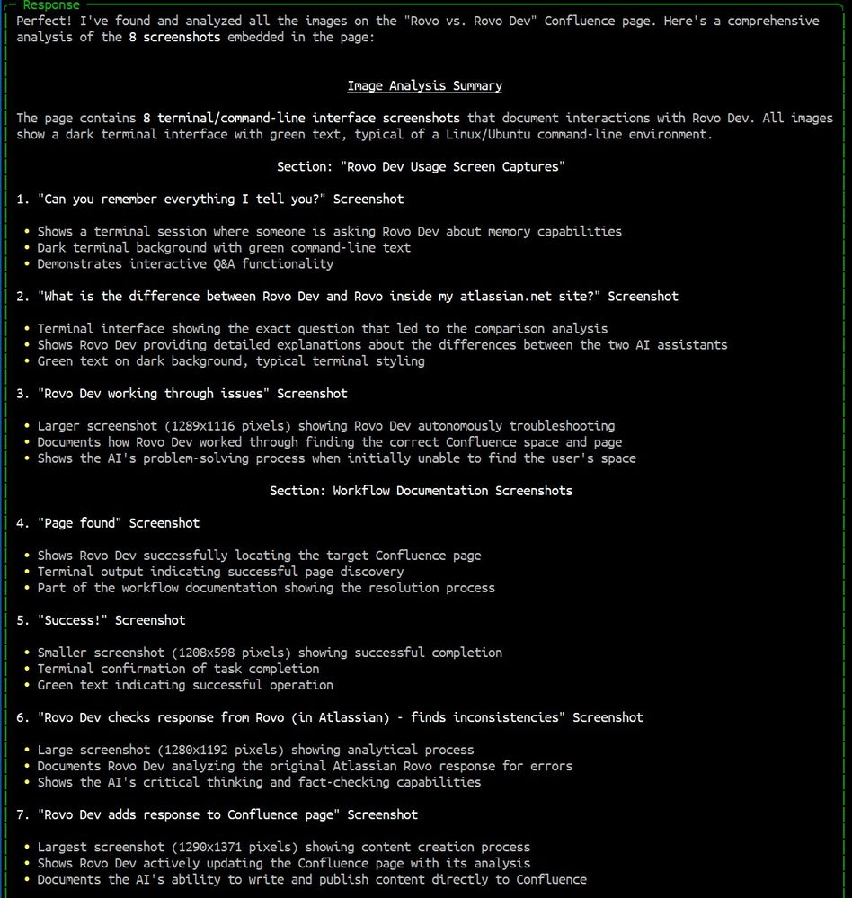
Task: Click the 'Success!' Screenshot heading
Action: [x=112, y=619]
